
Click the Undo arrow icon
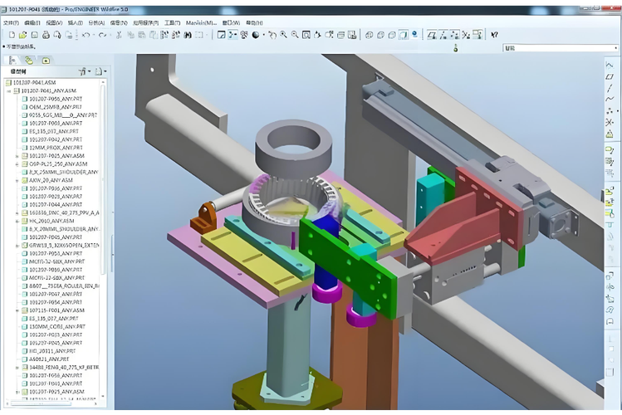pos(86,36)
